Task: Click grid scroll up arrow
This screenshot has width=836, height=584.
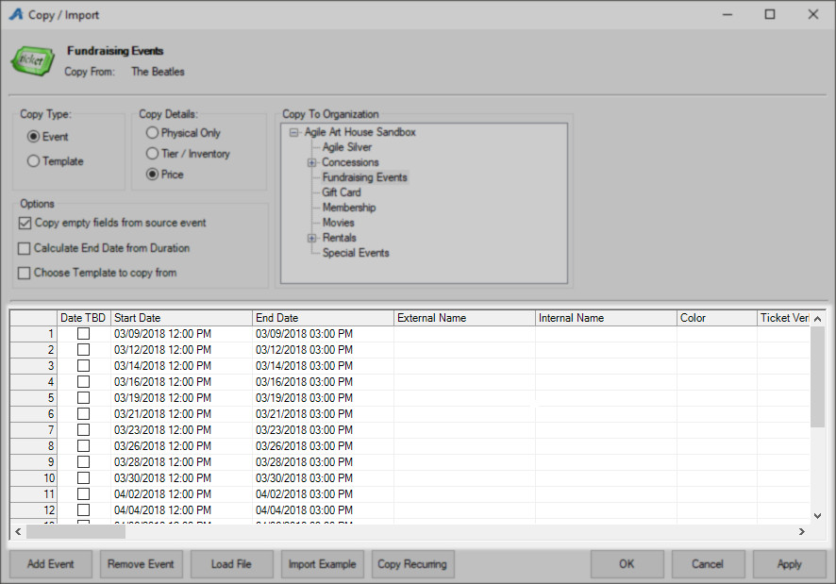Action: click(817, 319)
